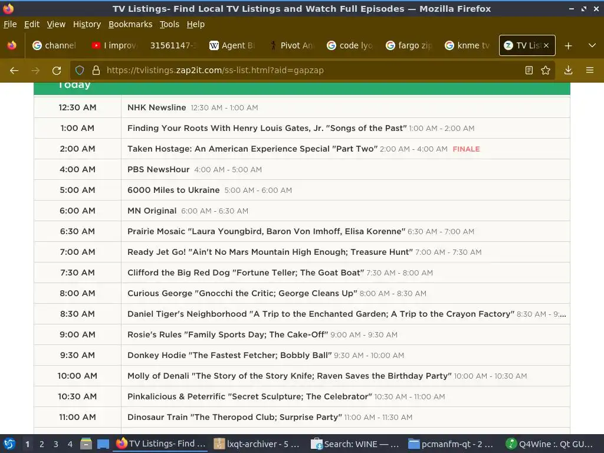Open Taken Hostage Part Two listing

pyautogui.click(x=252, y=149)
